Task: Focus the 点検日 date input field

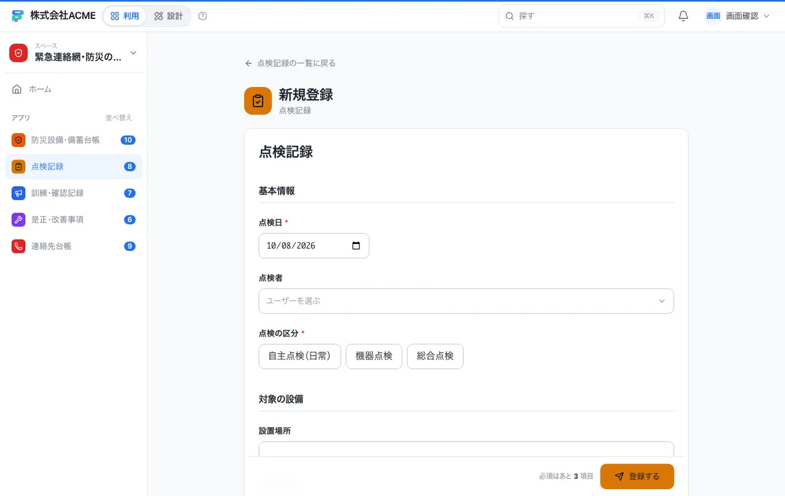Action: click(314, 246)
